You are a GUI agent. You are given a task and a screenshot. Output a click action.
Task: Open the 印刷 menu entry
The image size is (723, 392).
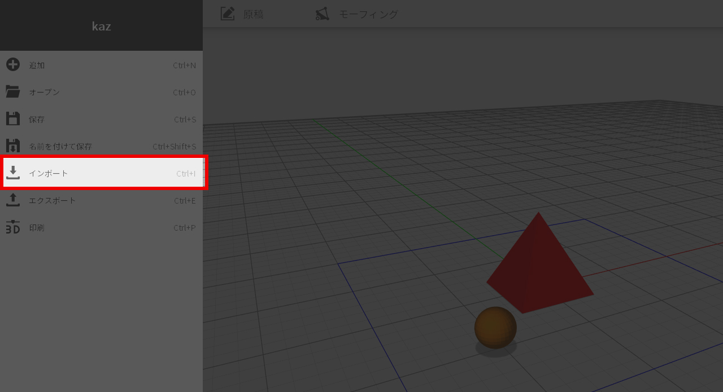[x=102, y=227]
